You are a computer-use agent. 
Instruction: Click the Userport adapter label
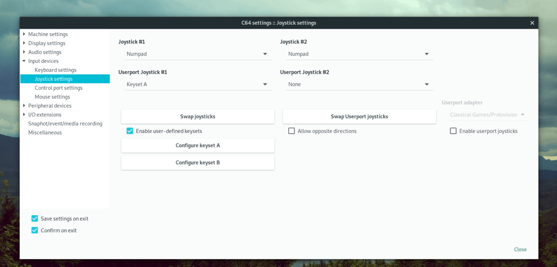pyautogui.click(x=462, y=102)
